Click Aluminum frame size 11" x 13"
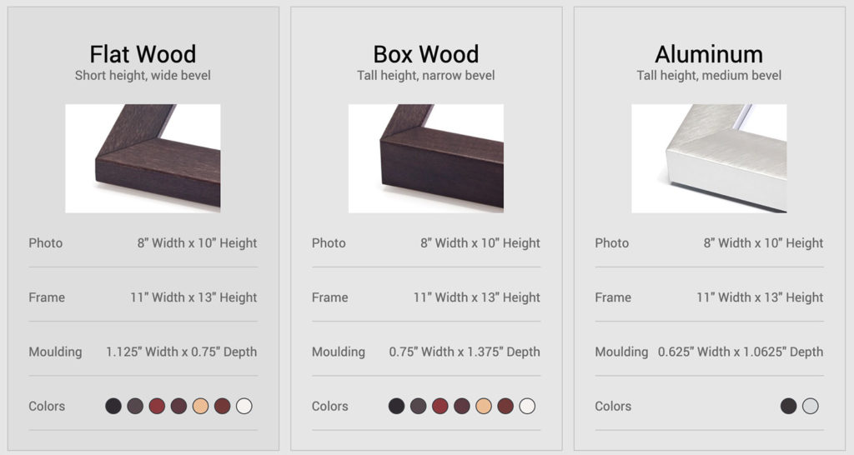Image resolution: width=854 pixels, height=455 pixels. 760,297
